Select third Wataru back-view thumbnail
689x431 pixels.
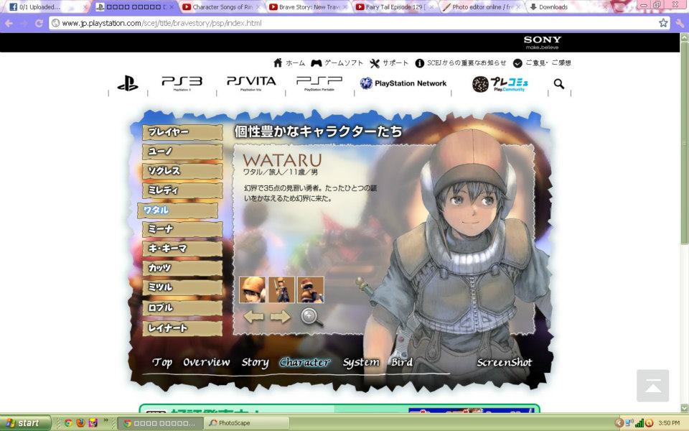[x=311, y=289]
